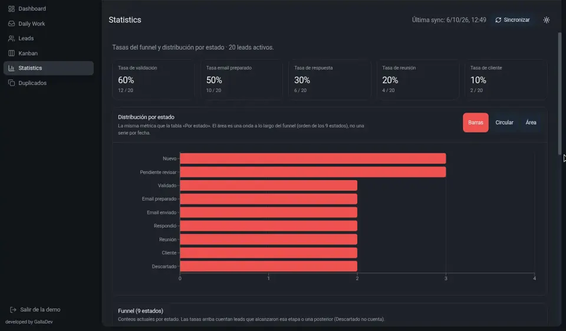Open the Duplicados page label
The height and width of the screenshot is (331, 566).
[32, 83]
